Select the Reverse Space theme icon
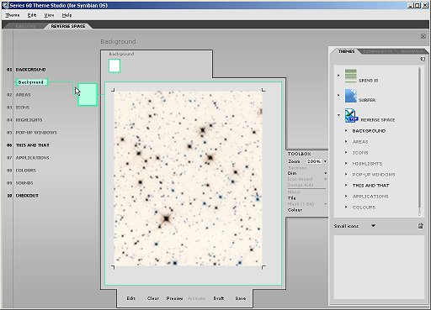The height and width of the screenshot is (310, 431). (351, 116)
